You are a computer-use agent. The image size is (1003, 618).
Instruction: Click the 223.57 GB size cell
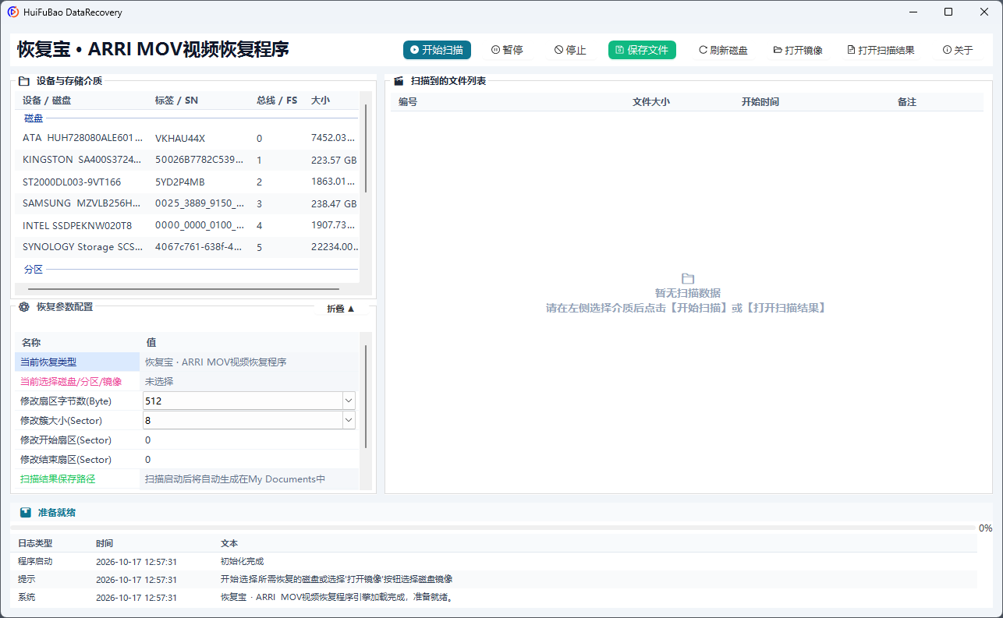pos(334,160)
